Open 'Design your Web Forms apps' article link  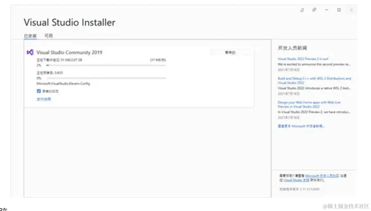pos(309,104)
